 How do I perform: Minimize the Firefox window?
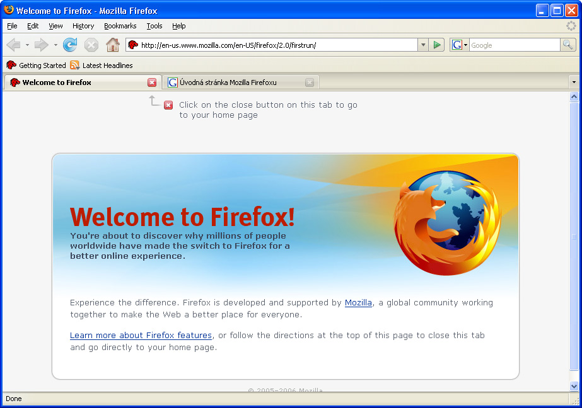(542, 10)
